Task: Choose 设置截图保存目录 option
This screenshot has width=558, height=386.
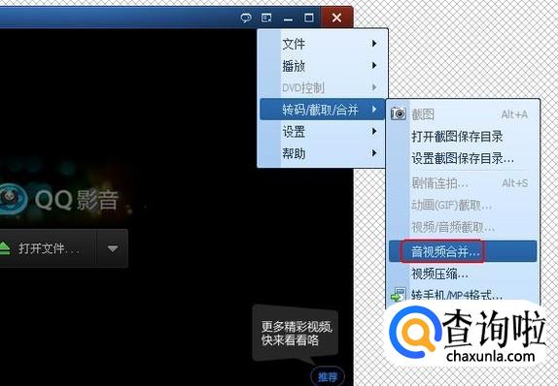Action: click(463, 158)
